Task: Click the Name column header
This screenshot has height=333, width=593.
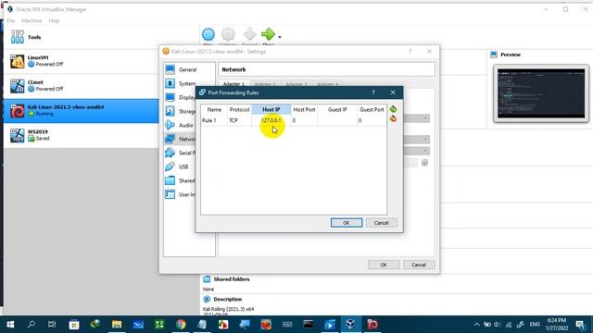Action: 214,109
